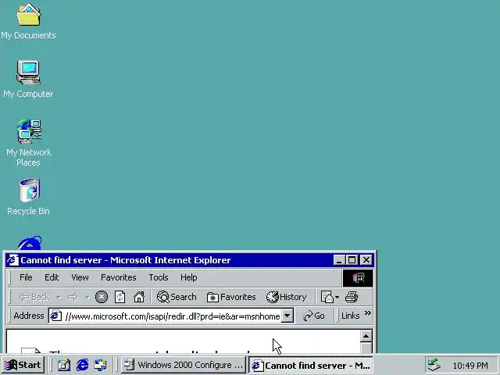The width and height of the screenshot is (500, 375).
Task: Click the Forward arrow icon
Action: click(x=73, y=298)
